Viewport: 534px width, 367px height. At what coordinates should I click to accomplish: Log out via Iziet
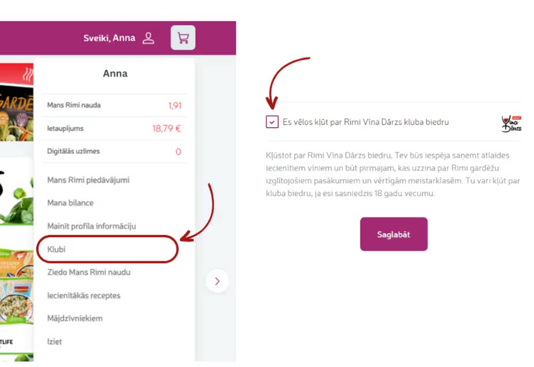pos(54,342)
